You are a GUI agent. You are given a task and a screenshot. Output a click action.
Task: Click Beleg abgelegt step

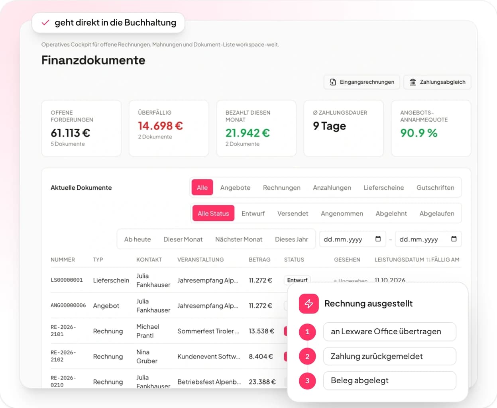pos(389,381)
